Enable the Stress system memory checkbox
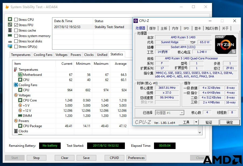The height and width of the screenshot is (166, 243). tap(16, 36)
